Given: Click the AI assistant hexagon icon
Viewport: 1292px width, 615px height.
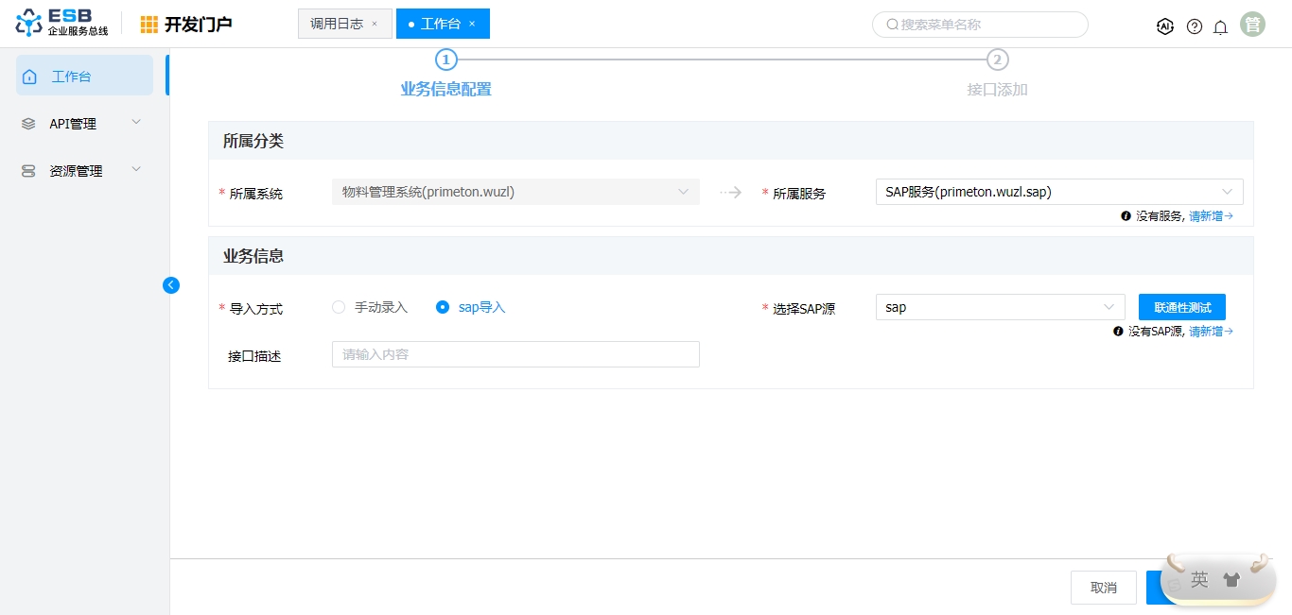Looking at the screenshot, I should pos(1164,26).
